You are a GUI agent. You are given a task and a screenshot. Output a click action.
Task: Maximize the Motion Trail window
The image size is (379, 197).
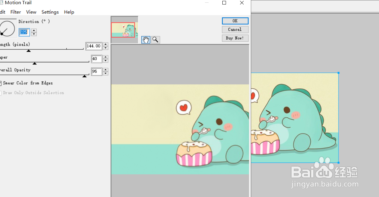tap(224, 3)
